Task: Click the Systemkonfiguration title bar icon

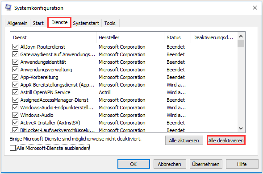Action: (8, 8)
